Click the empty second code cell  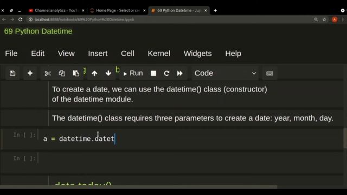tap(191, 162)
